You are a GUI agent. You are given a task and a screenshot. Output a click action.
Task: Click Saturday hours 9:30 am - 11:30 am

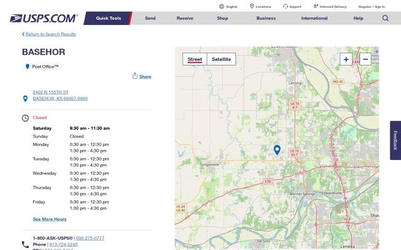(x=90, y=128)
